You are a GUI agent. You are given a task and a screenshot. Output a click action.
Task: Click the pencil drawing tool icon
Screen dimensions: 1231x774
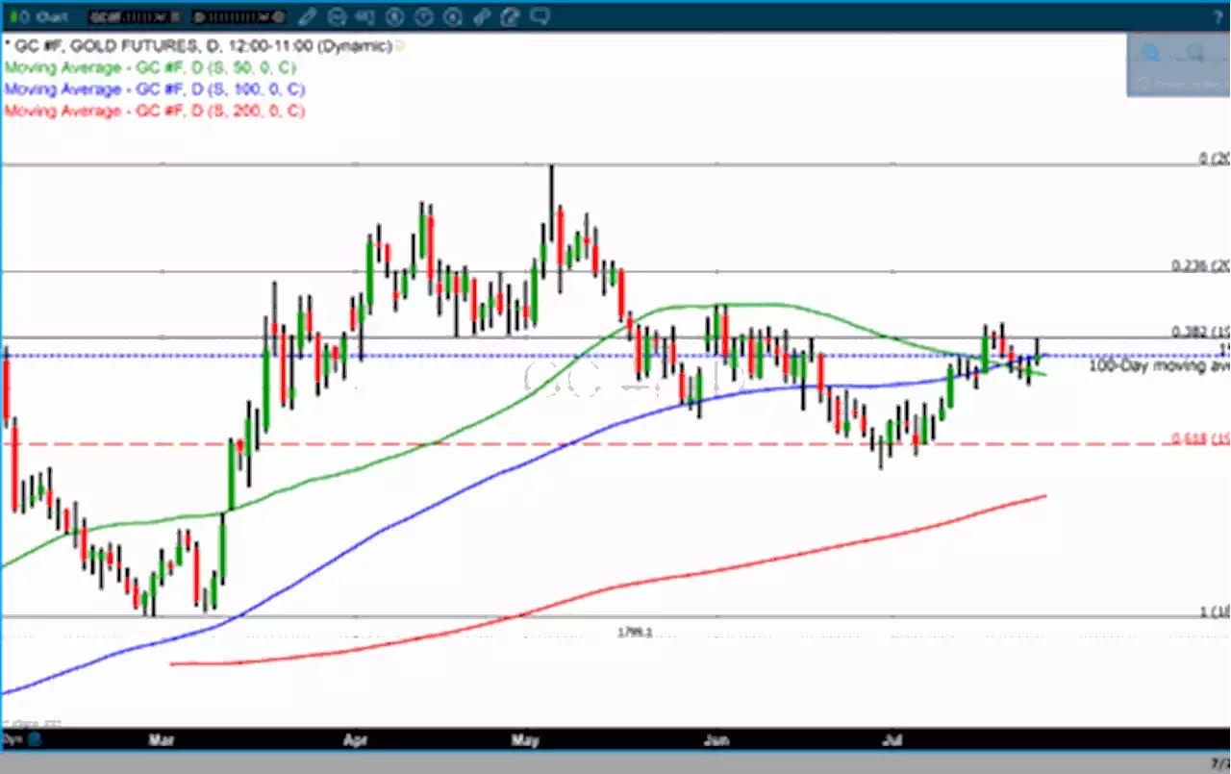coord(307,16)
